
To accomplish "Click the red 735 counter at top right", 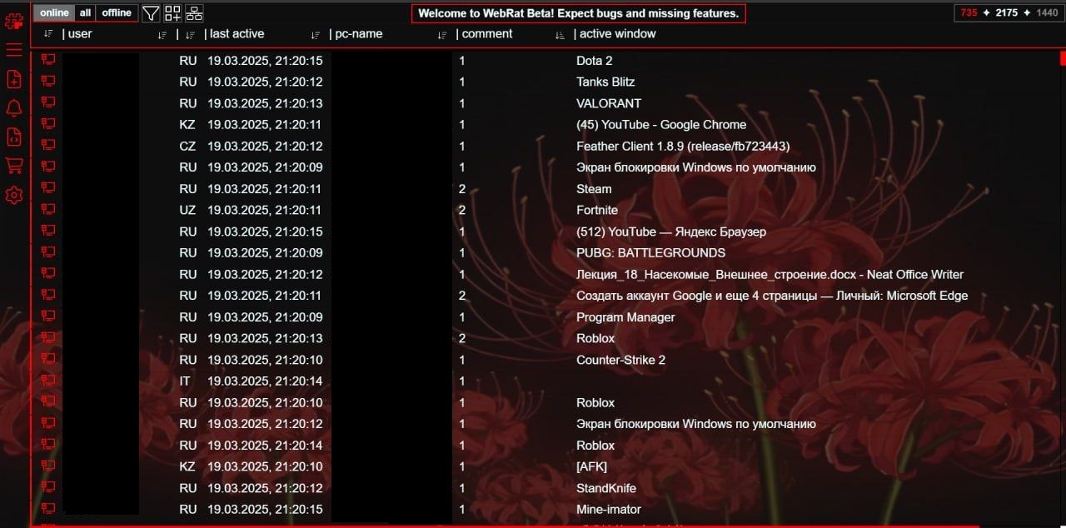I will click(x=969, y=13).
